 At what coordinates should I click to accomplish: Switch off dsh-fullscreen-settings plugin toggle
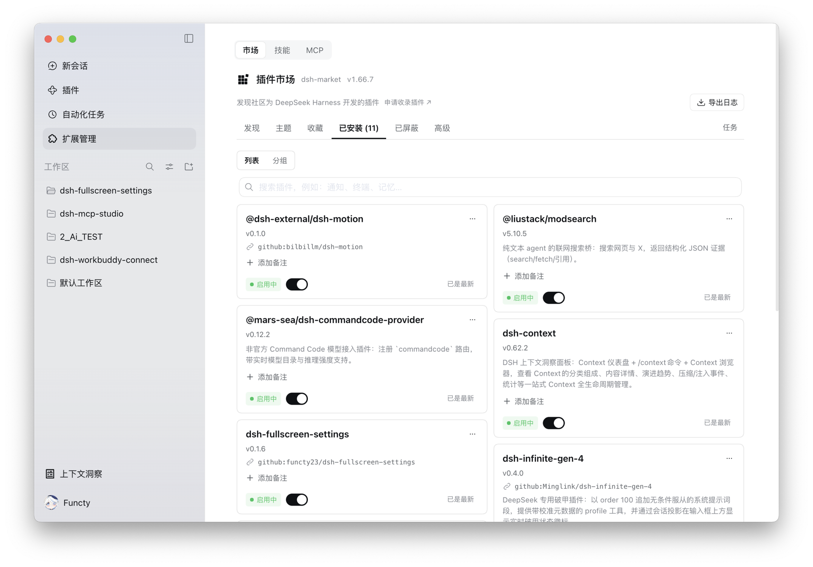click(297, 499)
